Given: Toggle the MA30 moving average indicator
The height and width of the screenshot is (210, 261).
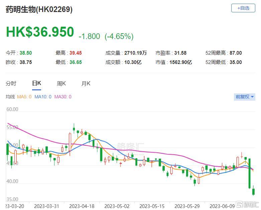Looking at the screenshot, I should 63,97.
